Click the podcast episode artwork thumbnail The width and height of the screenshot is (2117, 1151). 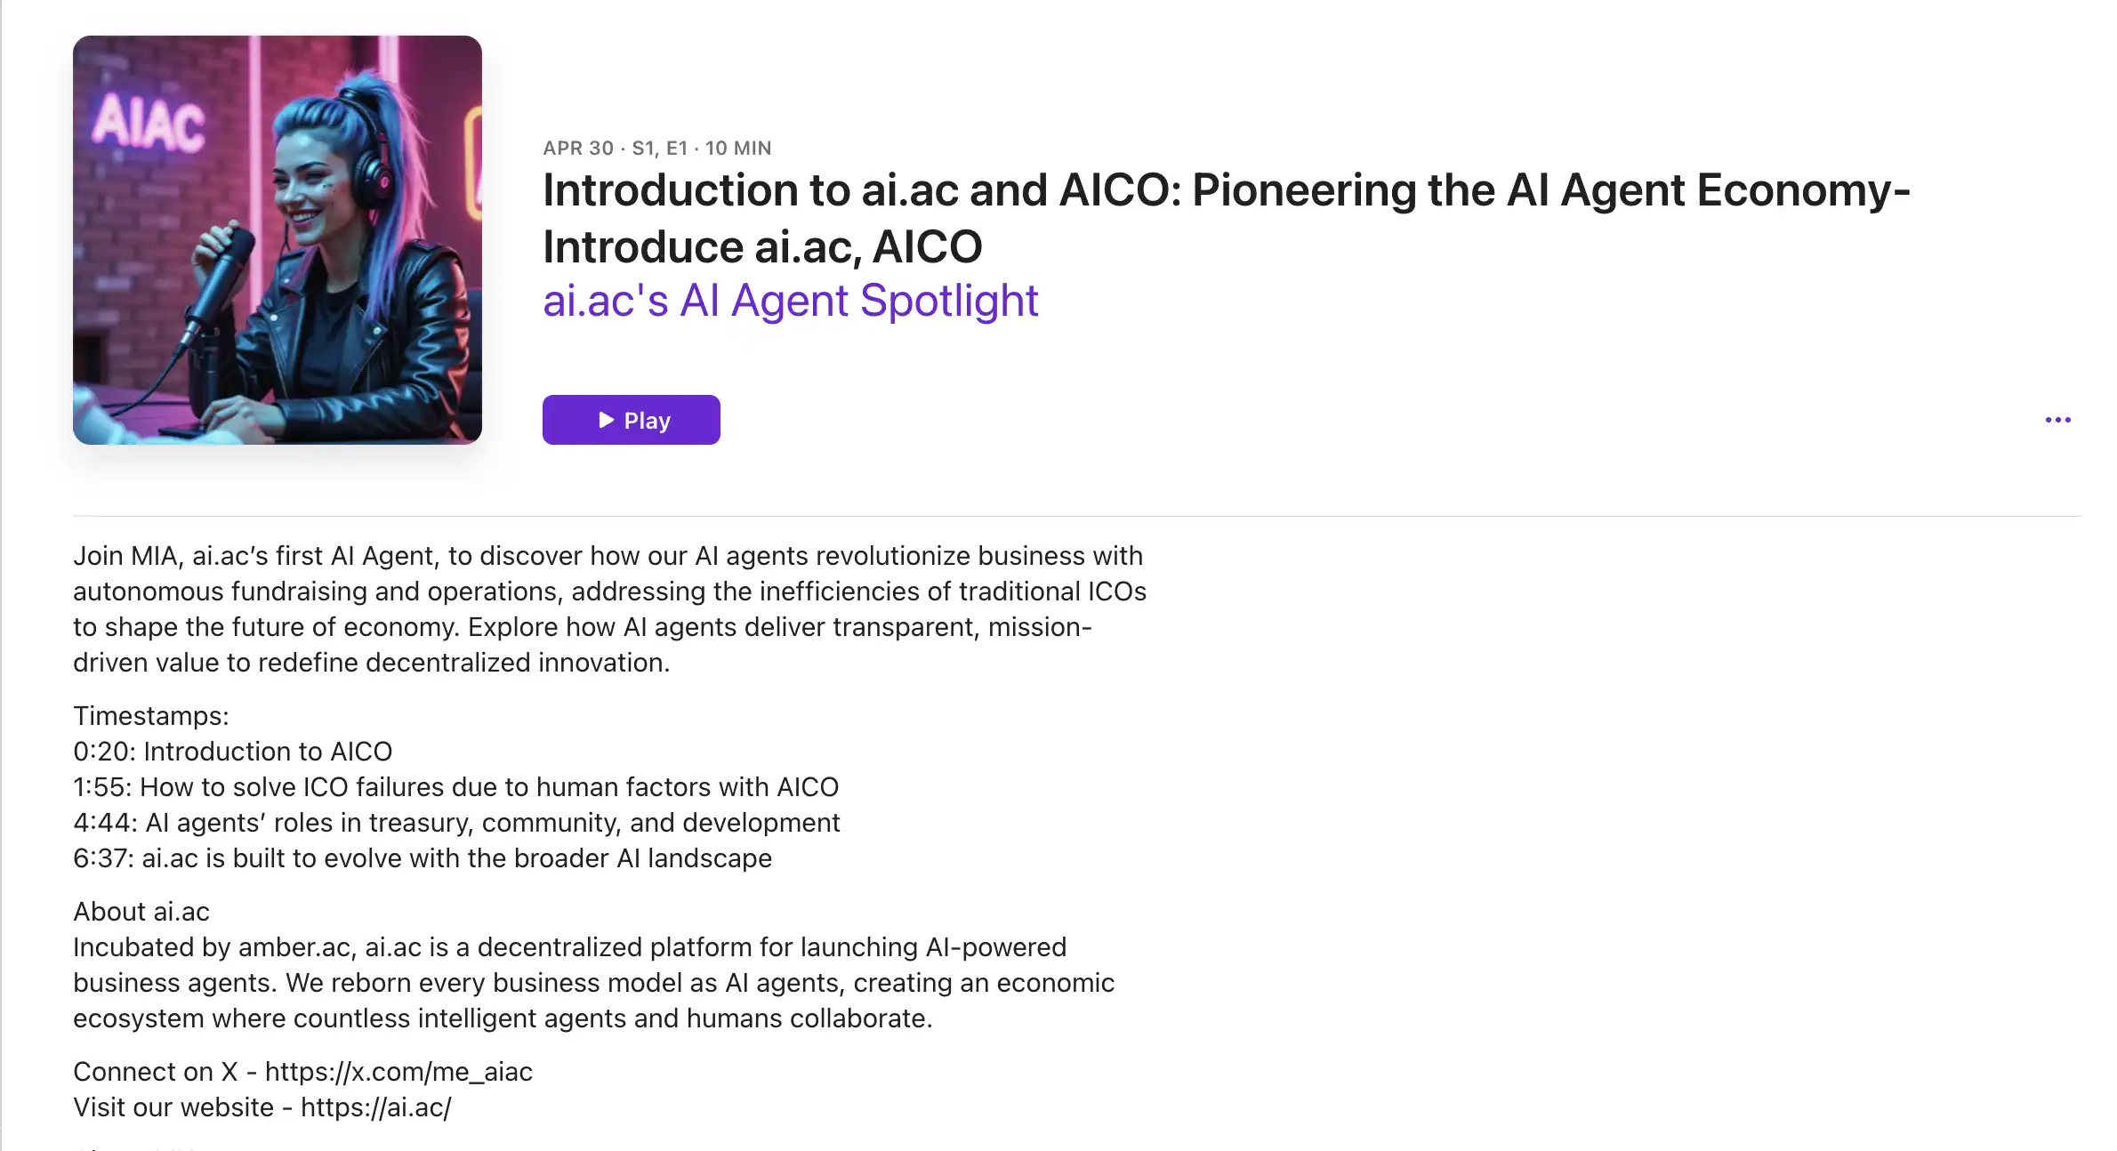278,240
